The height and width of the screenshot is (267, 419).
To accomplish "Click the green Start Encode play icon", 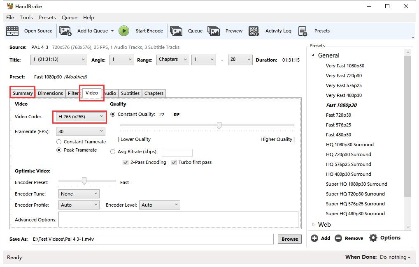I will (x=124, y=31).
